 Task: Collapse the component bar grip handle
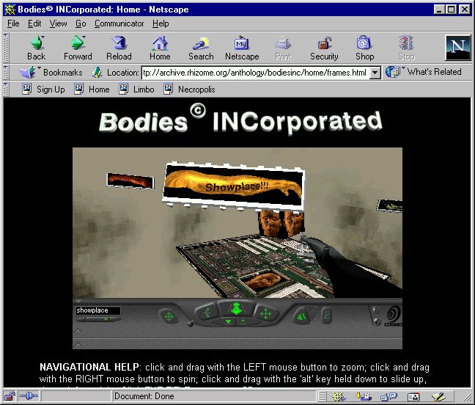click(323, 396)
